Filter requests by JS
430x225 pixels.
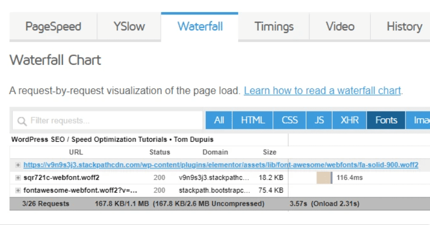319,120
